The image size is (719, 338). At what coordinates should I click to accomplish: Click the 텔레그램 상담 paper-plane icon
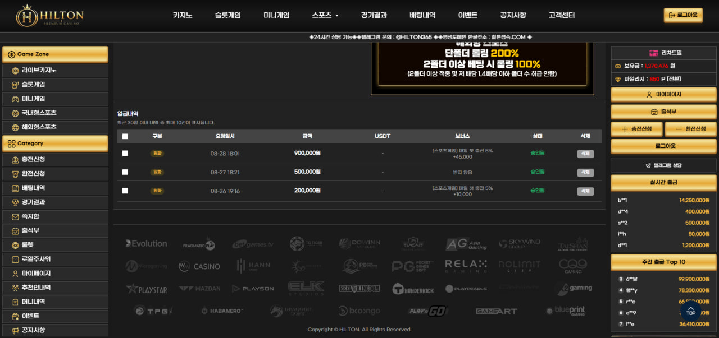pos(648,165)
